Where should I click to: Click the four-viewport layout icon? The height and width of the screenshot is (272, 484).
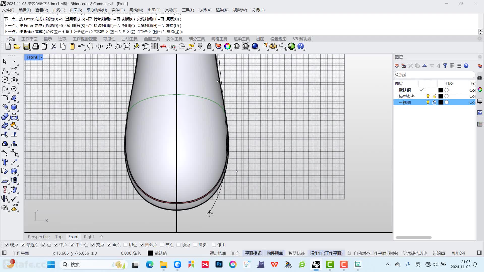[x=154, y=46]
